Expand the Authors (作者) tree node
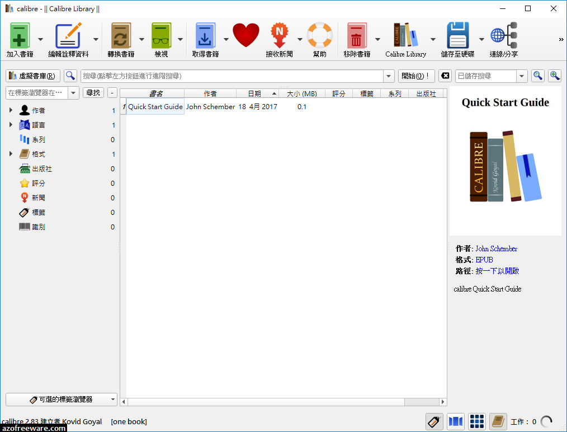The image size is (567, 432). 11,110
